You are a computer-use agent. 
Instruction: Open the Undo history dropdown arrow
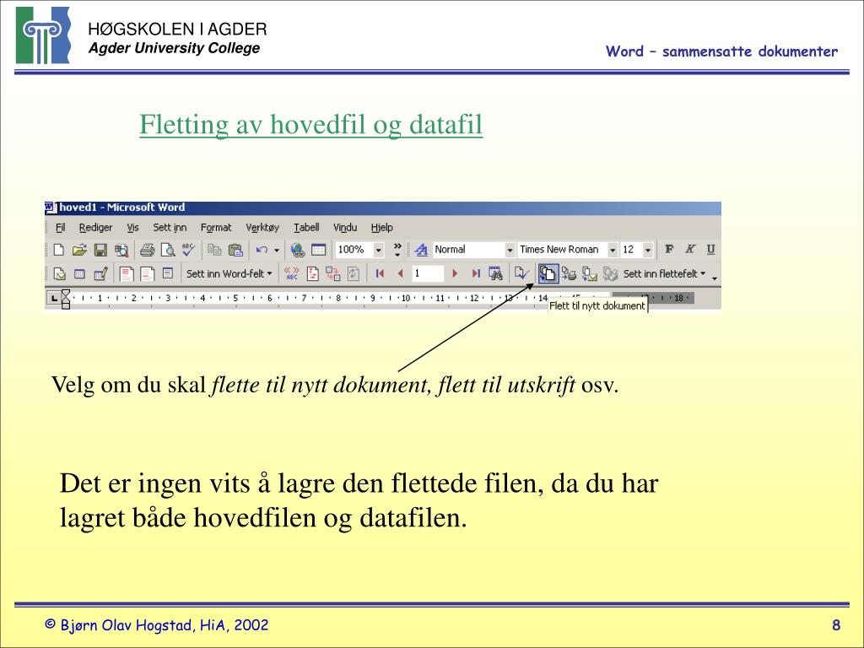coord(277,250)
